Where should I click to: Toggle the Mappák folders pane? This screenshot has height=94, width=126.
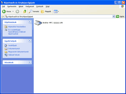tap(46, 12)
